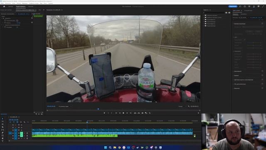Toggle the Vignette section checkbox

pyautogui.click(x=262, y=88)
